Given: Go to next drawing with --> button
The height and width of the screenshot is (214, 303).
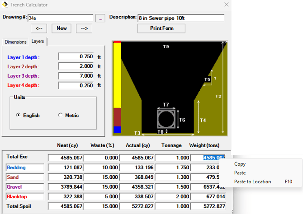Looking at the screenshot, I should pos(84,28).
